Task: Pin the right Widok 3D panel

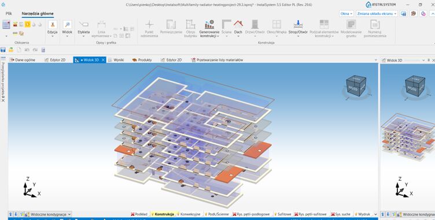Action: (x=429, y=60)
